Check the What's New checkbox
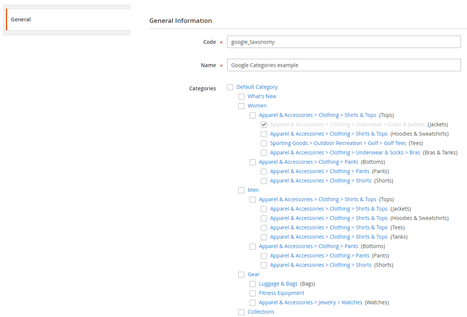 (241, 97)
